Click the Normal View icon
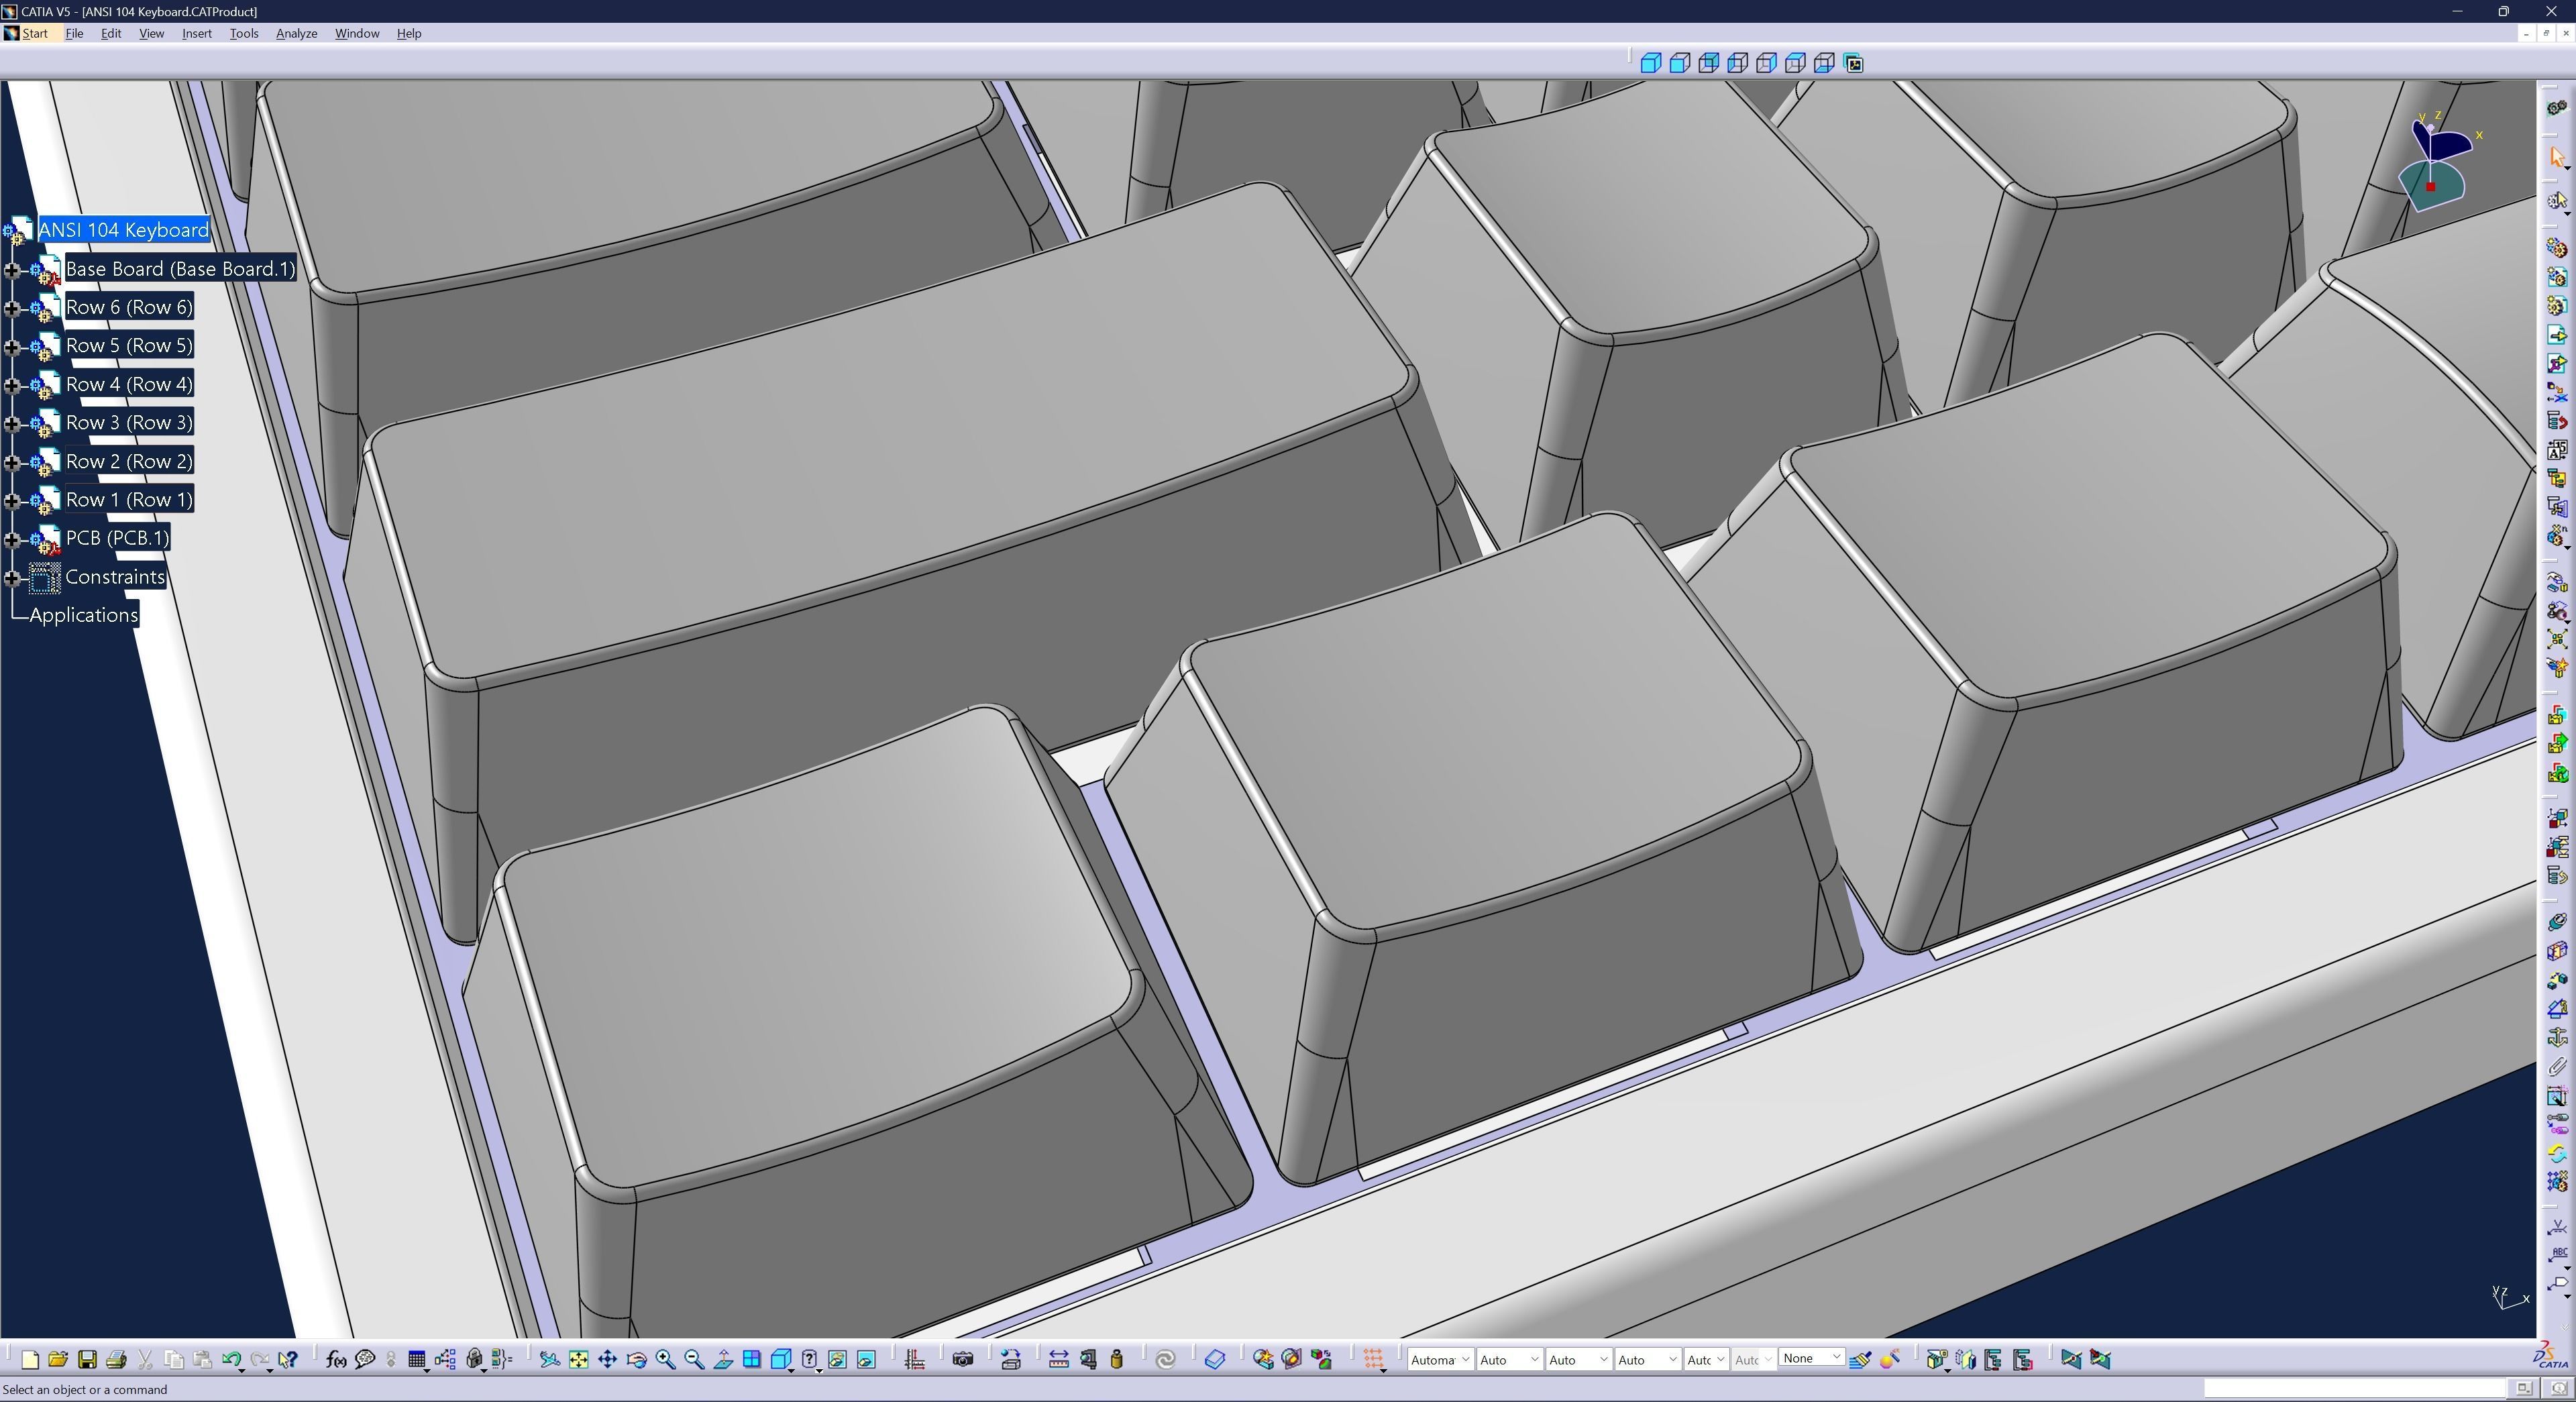 (x=723, y=1360)
